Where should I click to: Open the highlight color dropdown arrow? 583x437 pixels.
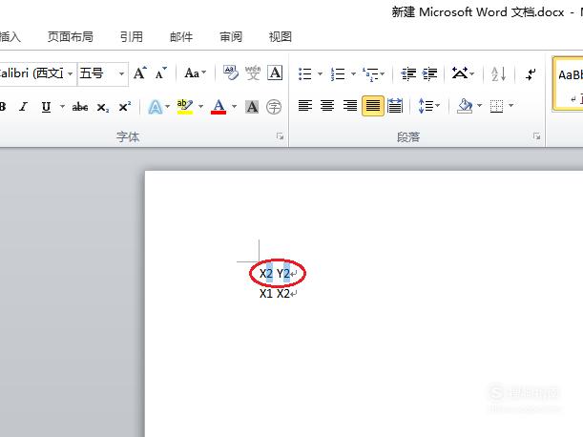point(200,107)
